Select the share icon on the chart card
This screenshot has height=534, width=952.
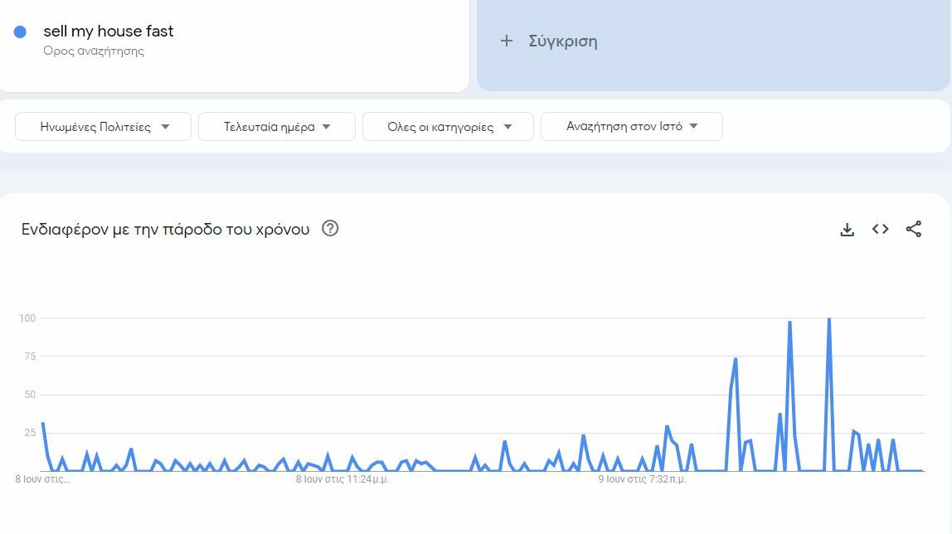[x=914, y=229]
